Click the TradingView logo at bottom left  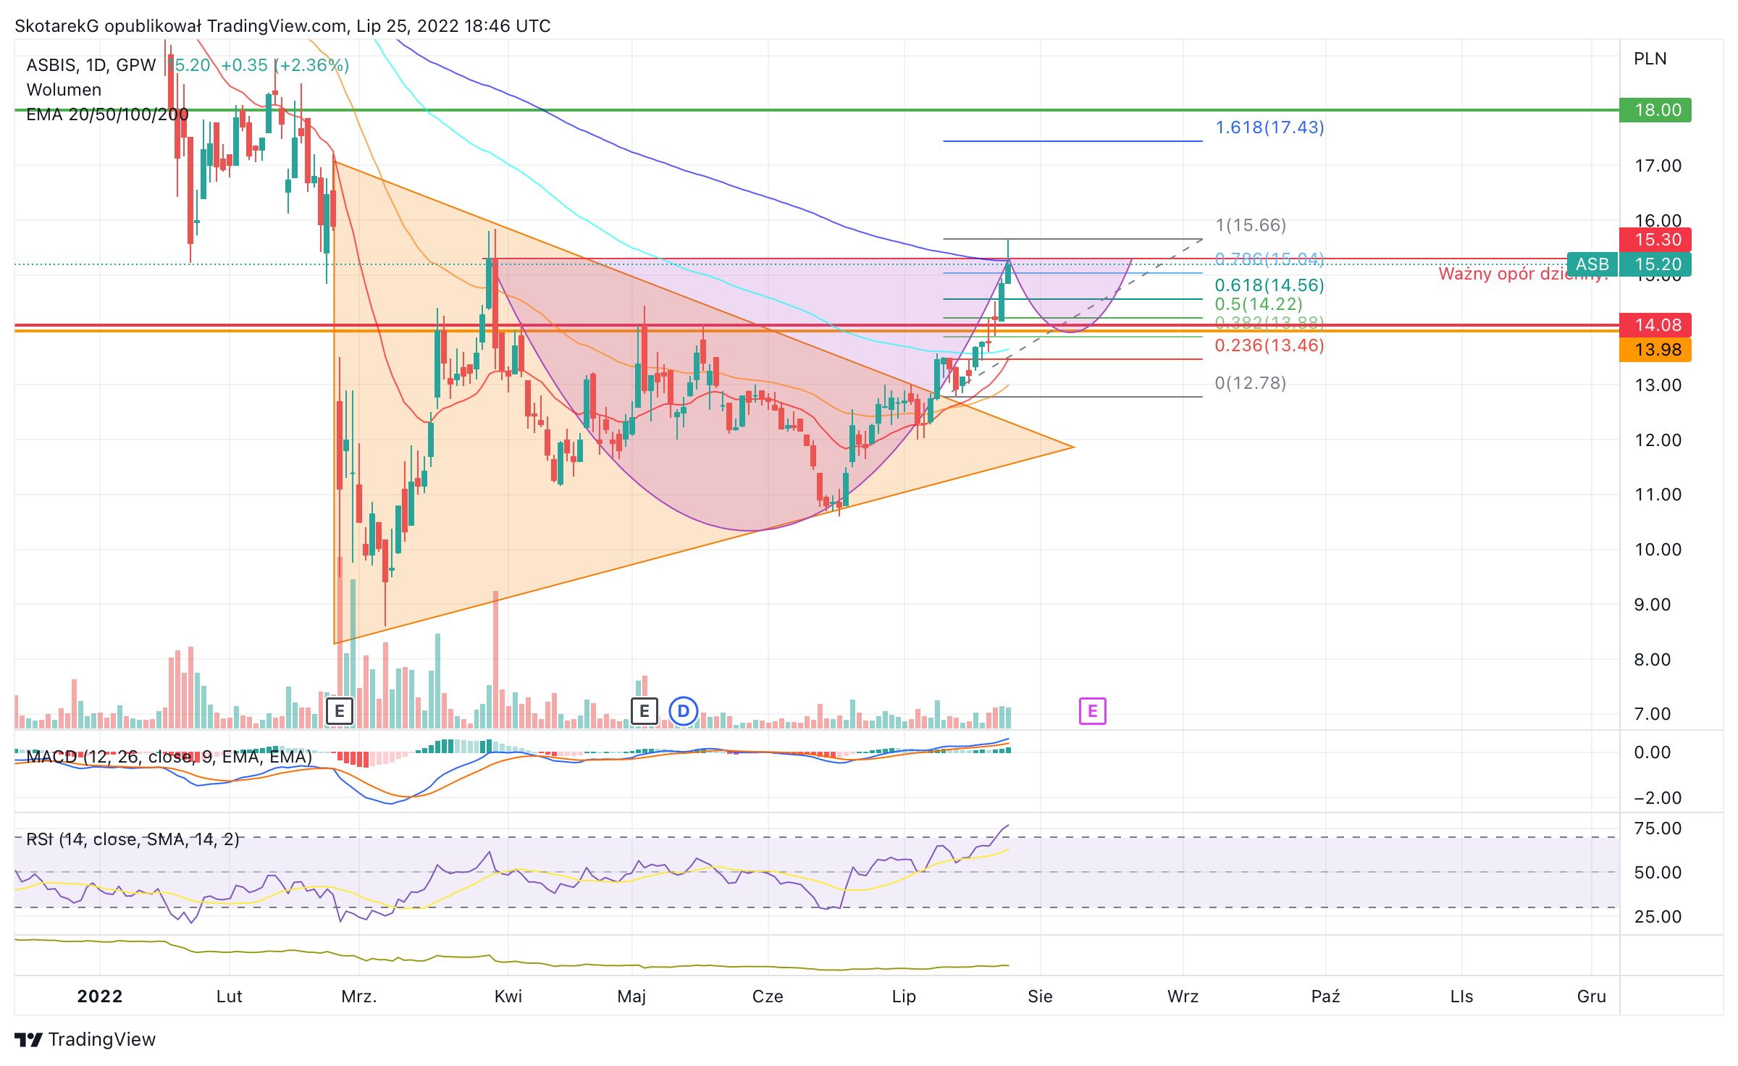pyautogui.click(x=85, y=1039)
